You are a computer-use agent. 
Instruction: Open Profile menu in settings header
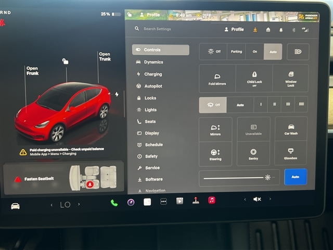click(x=234, y=29)
